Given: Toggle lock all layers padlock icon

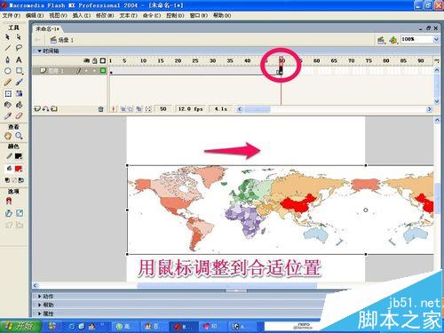Looking at the screenshot, I should 95,60.
